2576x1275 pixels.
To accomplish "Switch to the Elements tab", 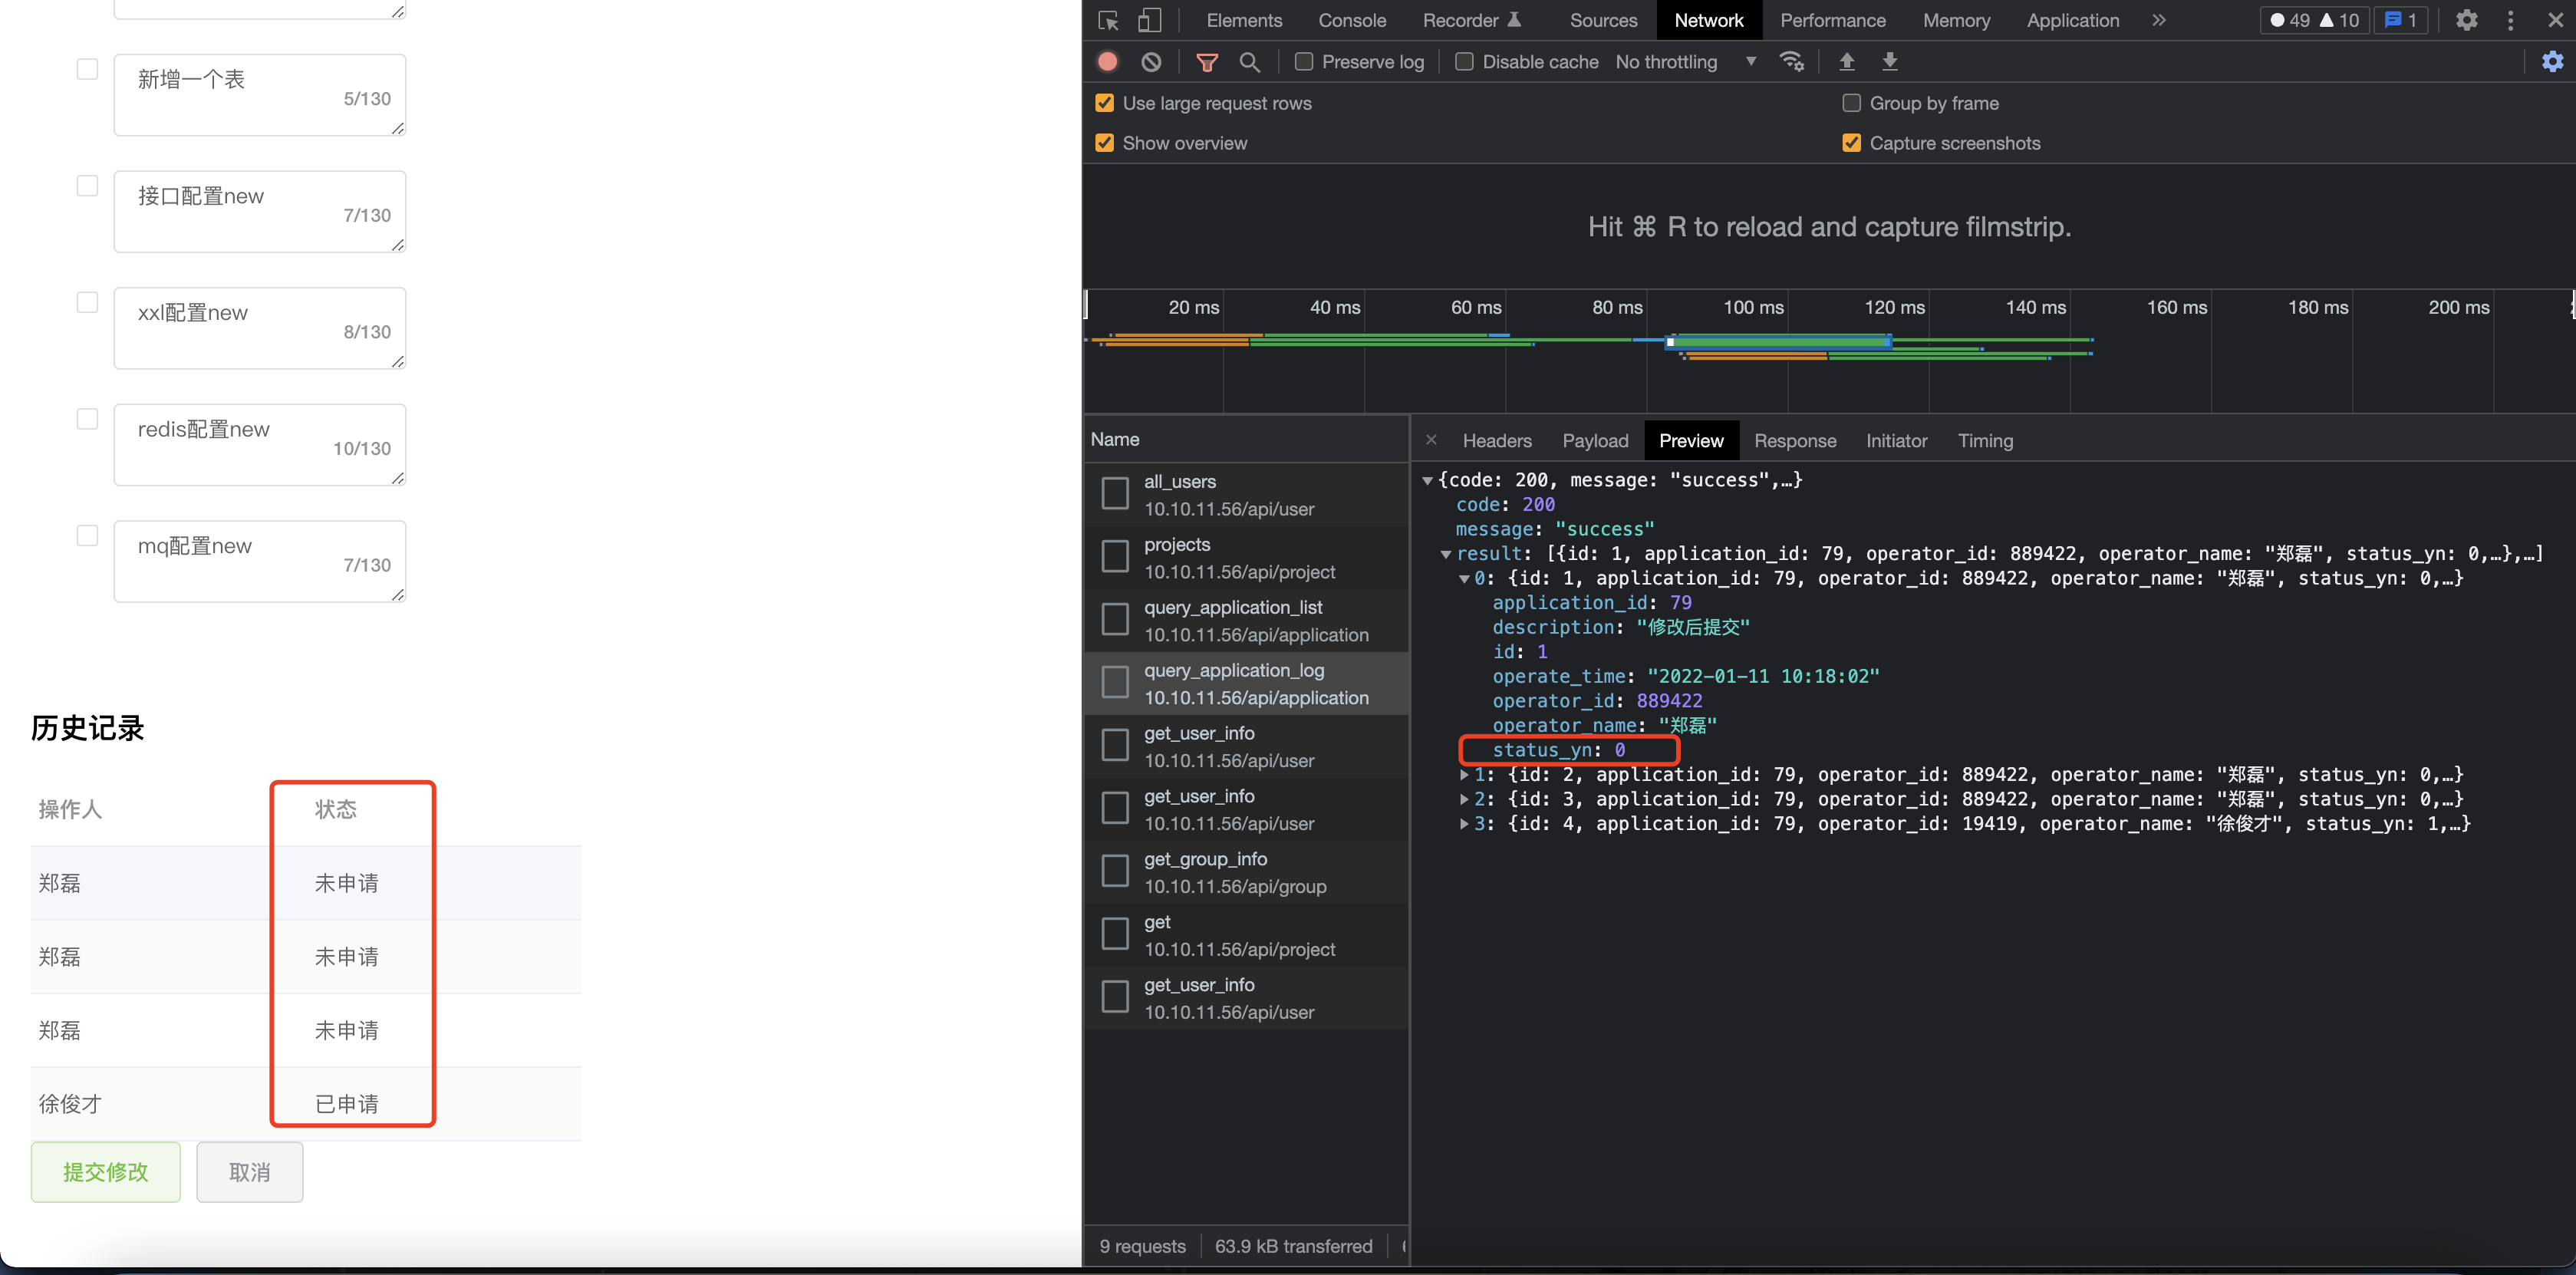I will [x=1244, y=20].
